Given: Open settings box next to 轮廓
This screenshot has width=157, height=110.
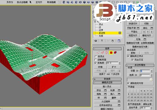Looking at the screenshot, I should click(x=119, y=90).
